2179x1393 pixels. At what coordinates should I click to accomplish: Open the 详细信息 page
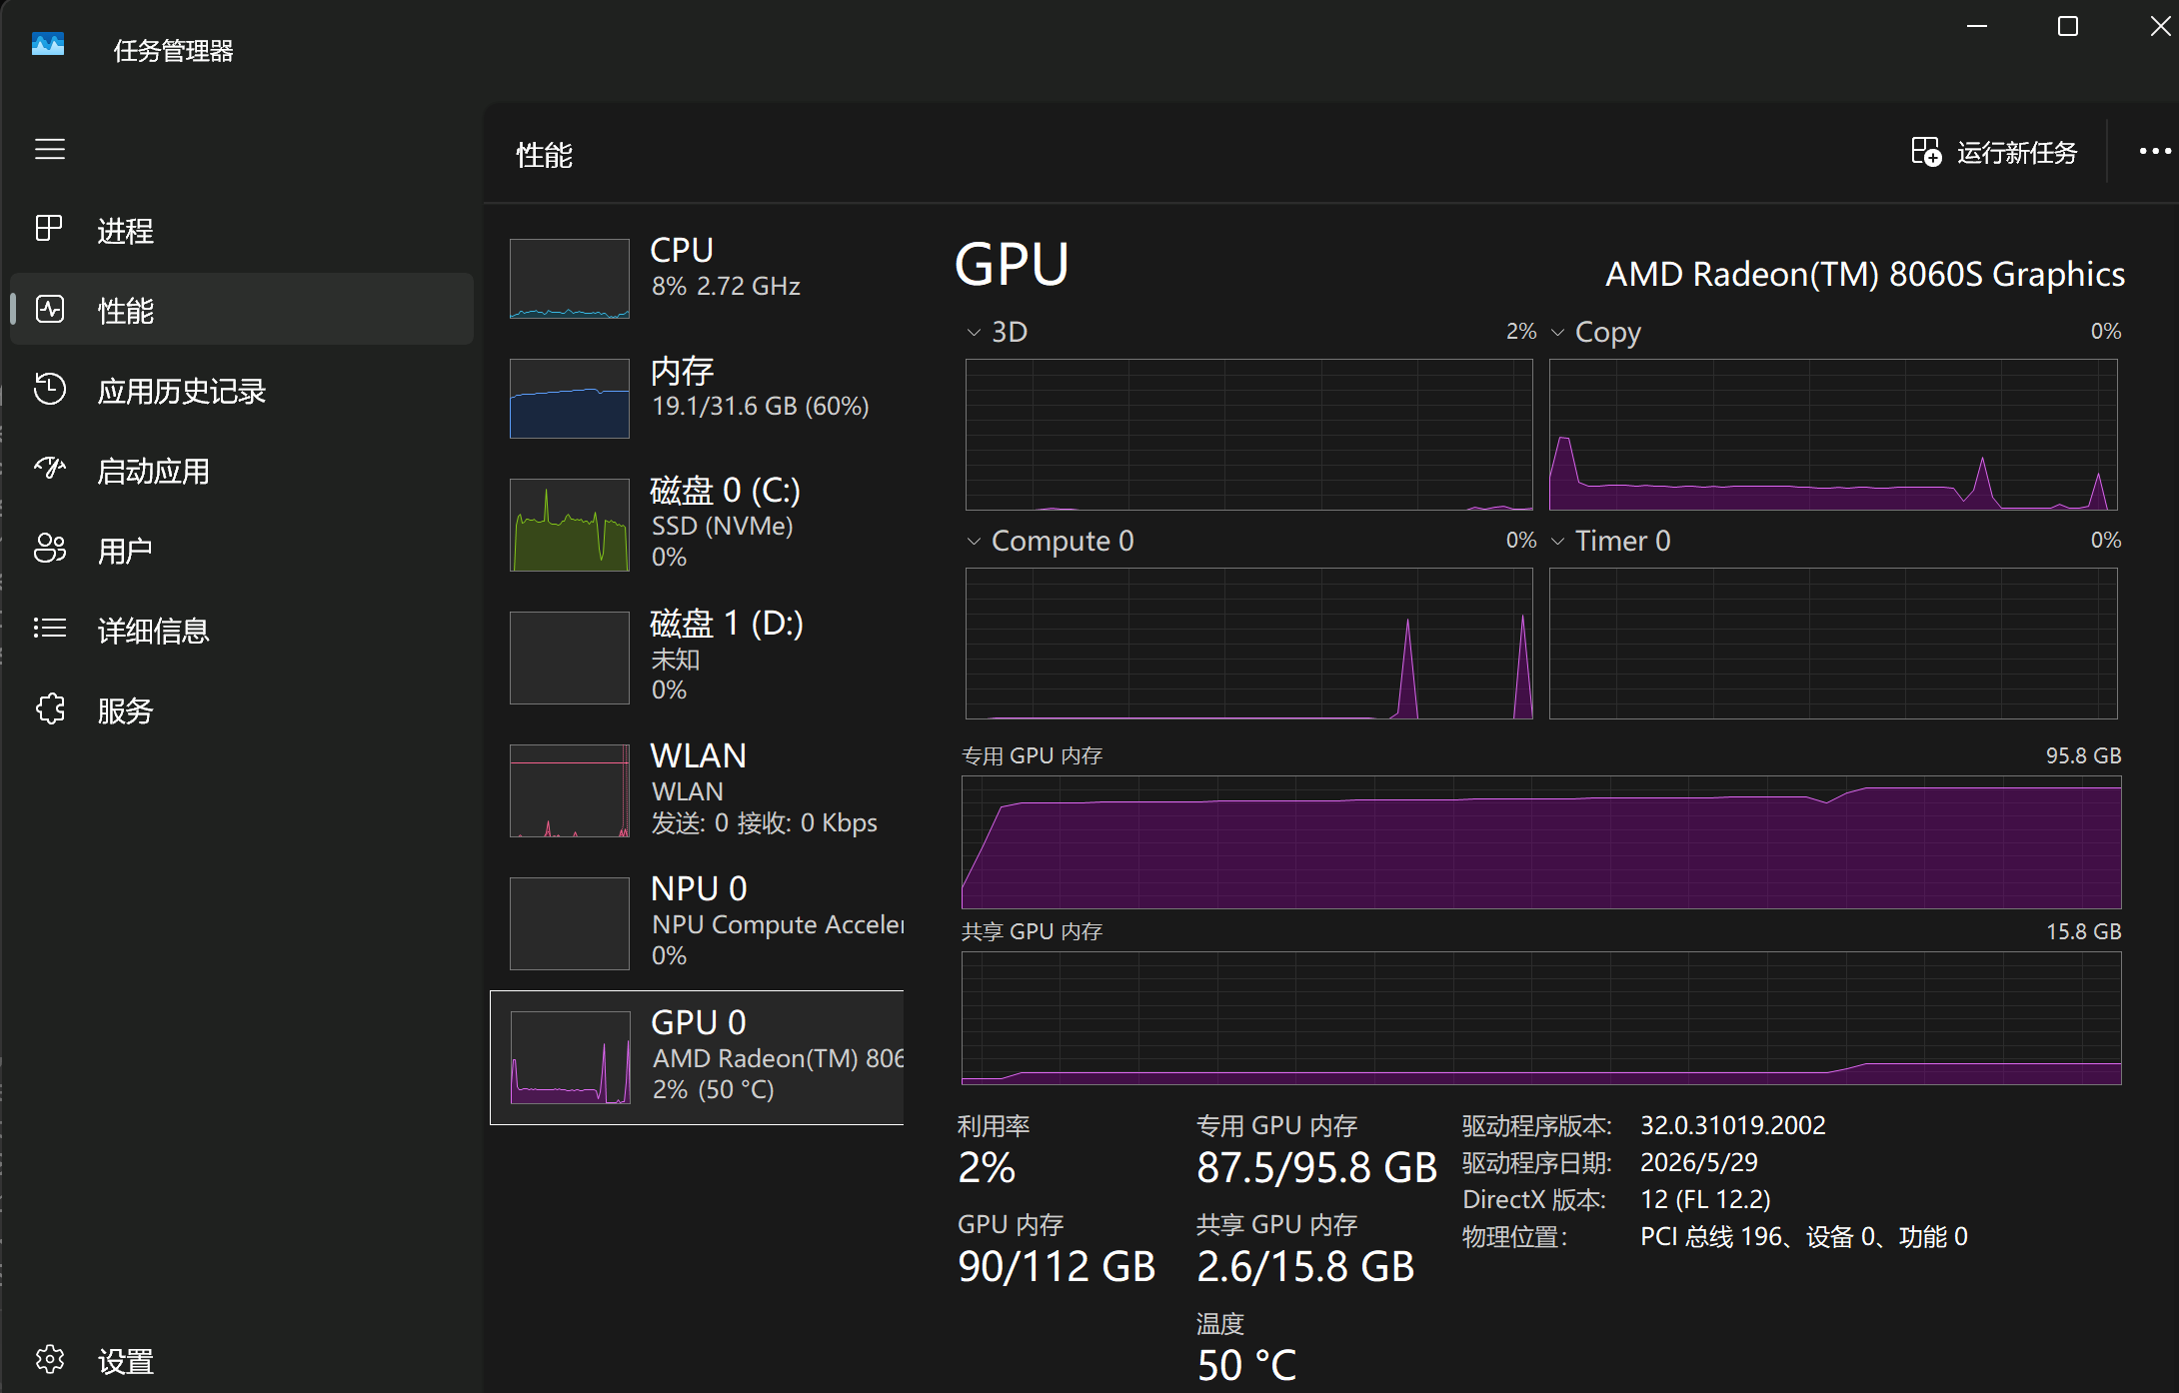coord(242,630)
